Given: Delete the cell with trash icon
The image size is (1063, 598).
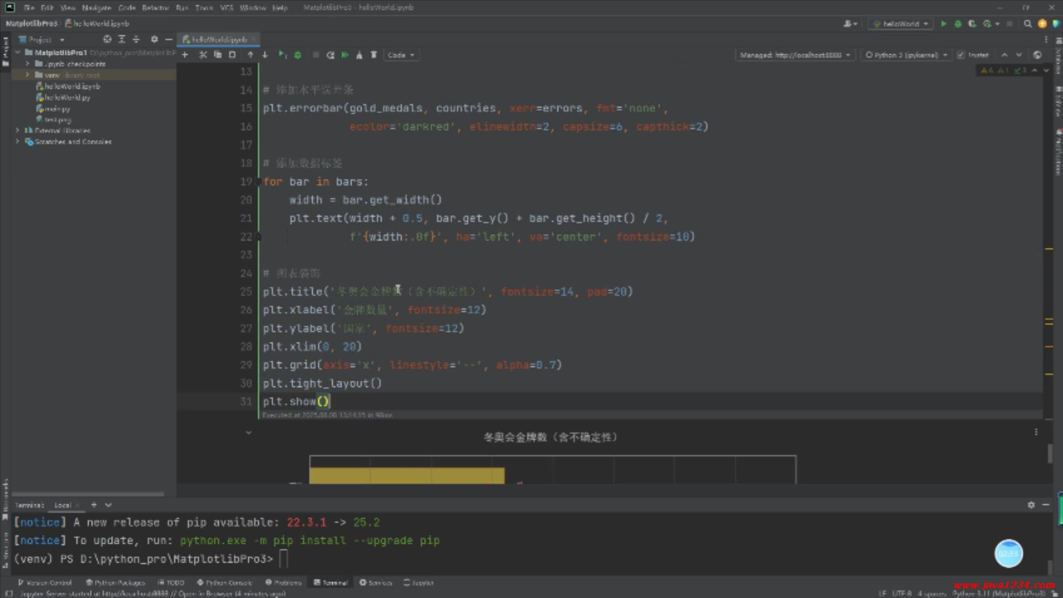Looking at the screenshot, I should tap(374, 55).
